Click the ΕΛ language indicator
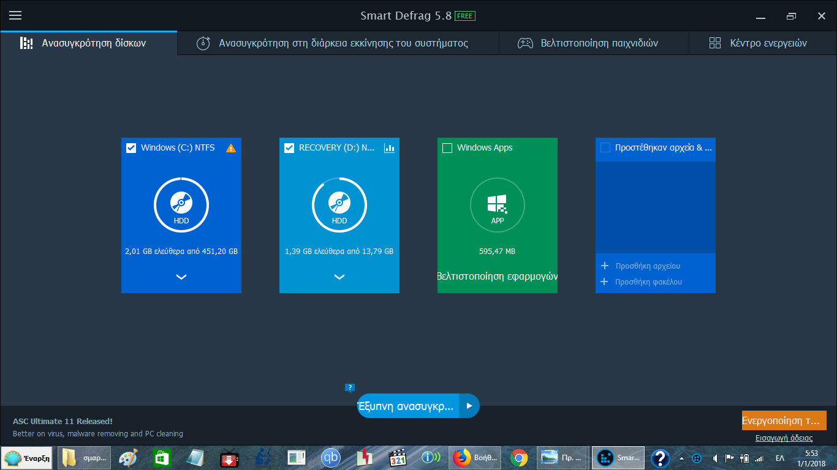Image resolution: width=837 pixels, height=470 pixels. [x=780, y=458]
